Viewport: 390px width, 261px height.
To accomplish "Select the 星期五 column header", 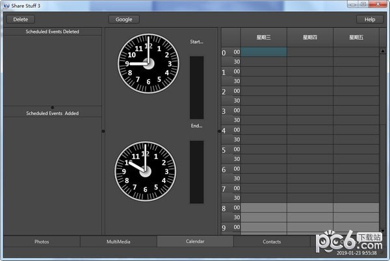I will 356,37.
